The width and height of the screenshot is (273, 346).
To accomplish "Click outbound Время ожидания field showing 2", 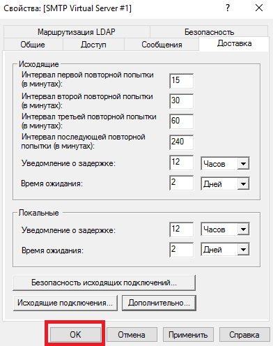I will point(181,183).
